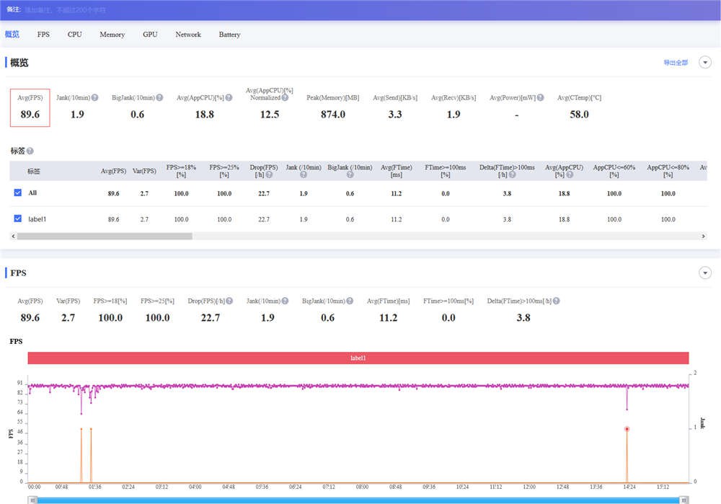721x504 pixels.
Task: Click the table scrollbar's left arrow
Action: click(x=13, y=236)
